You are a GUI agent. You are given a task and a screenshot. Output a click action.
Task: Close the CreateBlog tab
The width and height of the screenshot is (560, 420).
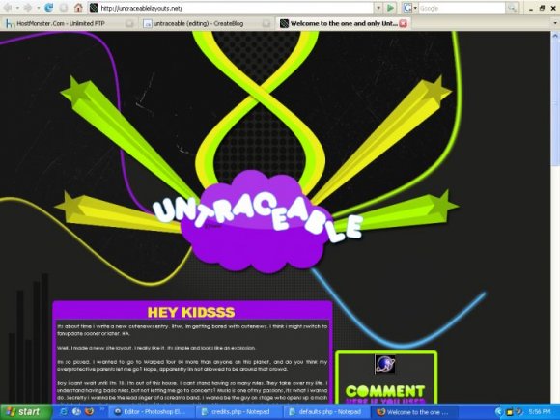266,24
